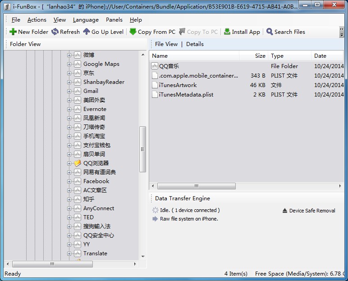Sort files by Name column header
This screenshot has width=348, height=281.
[x=194, y=56]
